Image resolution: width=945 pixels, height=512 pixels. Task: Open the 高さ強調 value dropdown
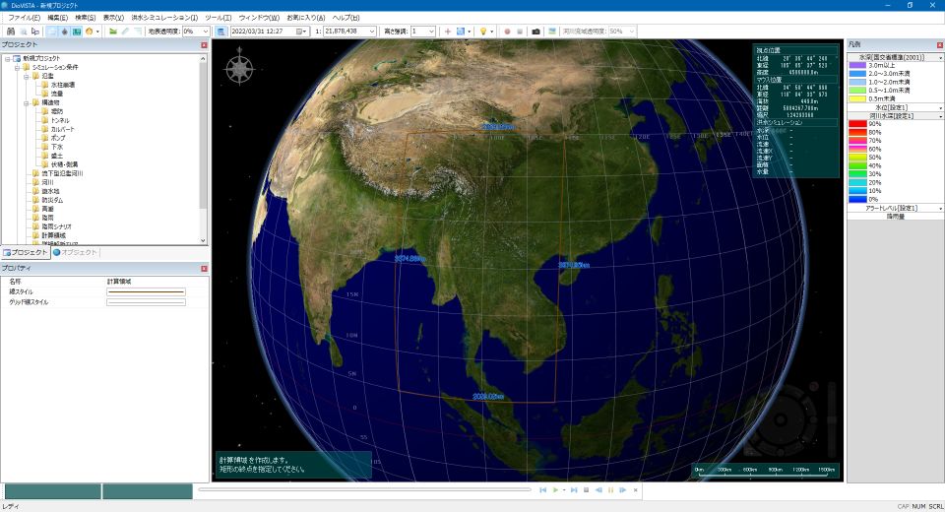pos(431,32)
